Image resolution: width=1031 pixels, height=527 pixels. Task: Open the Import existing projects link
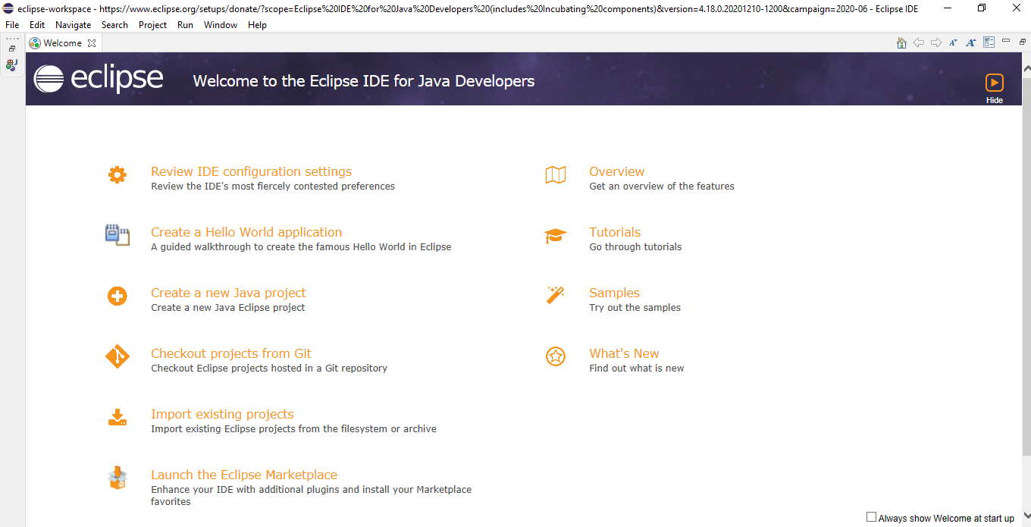point(222,414)
